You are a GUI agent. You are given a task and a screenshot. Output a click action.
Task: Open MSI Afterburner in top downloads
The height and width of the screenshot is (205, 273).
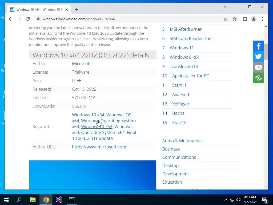(186, 29)
